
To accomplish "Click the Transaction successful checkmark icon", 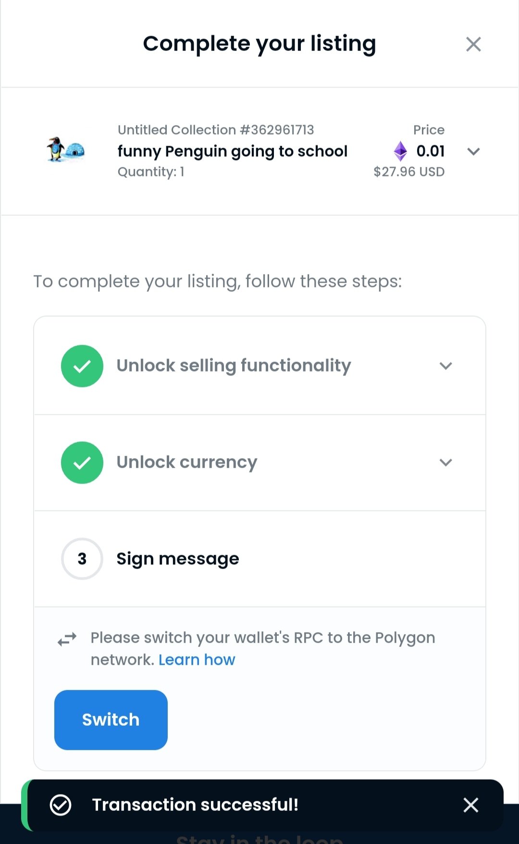I will [x=61, y=805].
